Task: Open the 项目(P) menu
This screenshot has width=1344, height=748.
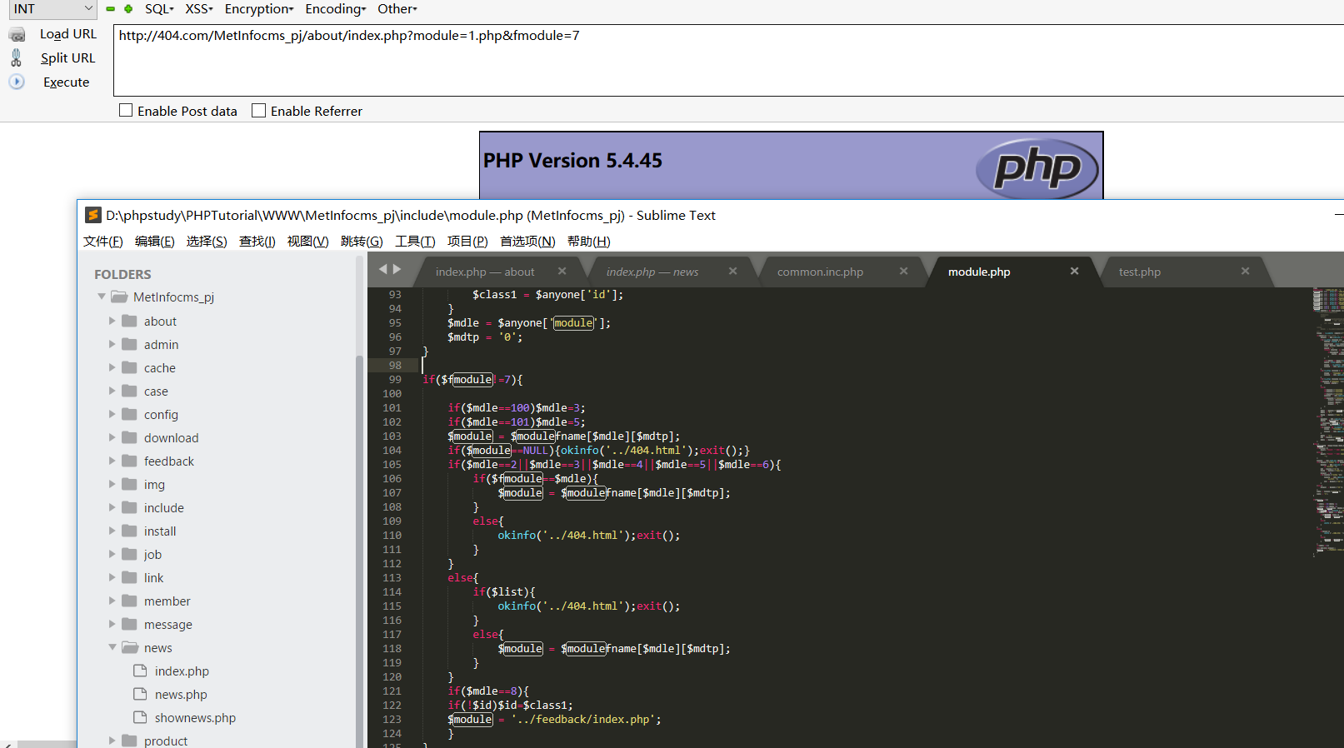Action: (467, 241)
